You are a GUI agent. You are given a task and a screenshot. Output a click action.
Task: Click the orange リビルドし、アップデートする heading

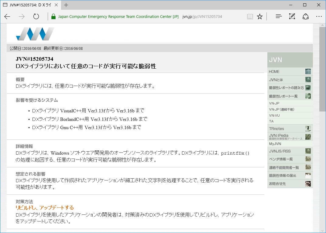tap(45, 208)
